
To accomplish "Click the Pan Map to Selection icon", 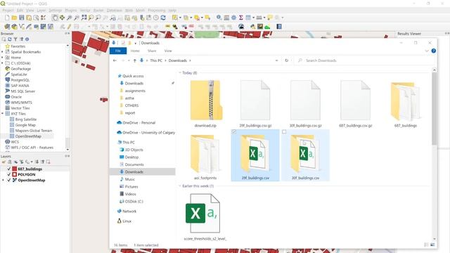I will coord(62,18).
